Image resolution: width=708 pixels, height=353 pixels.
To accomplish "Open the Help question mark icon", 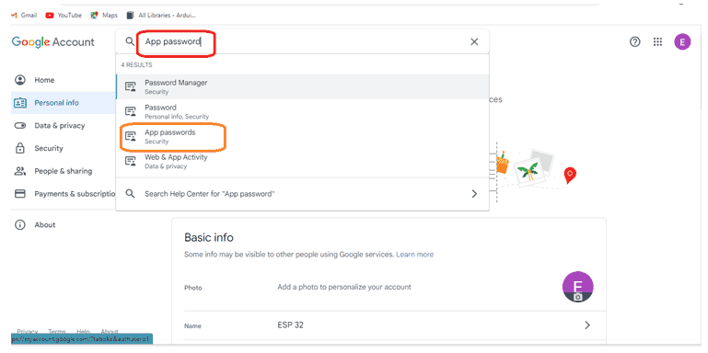I will tap(635, 42).
